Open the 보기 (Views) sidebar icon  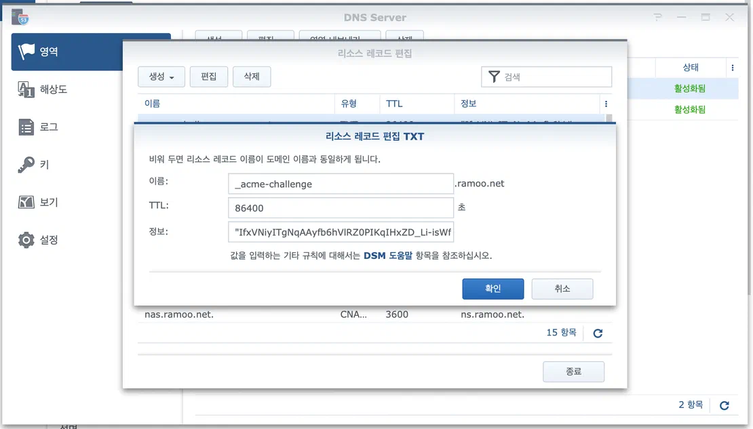click(26, 203)
